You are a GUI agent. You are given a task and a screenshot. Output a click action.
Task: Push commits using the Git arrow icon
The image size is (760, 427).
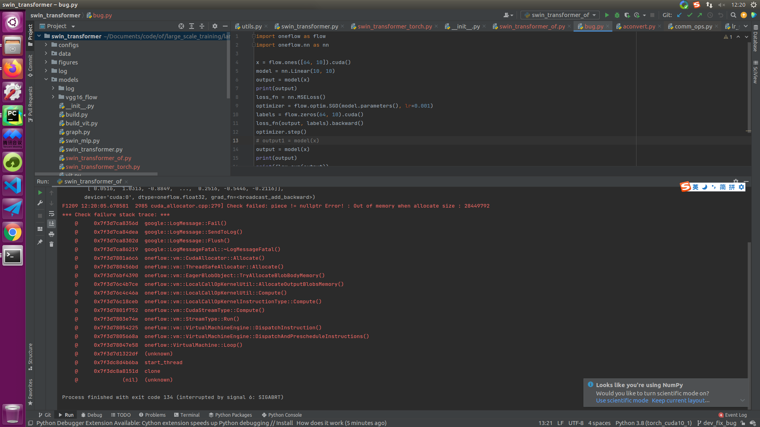[700, 15]
